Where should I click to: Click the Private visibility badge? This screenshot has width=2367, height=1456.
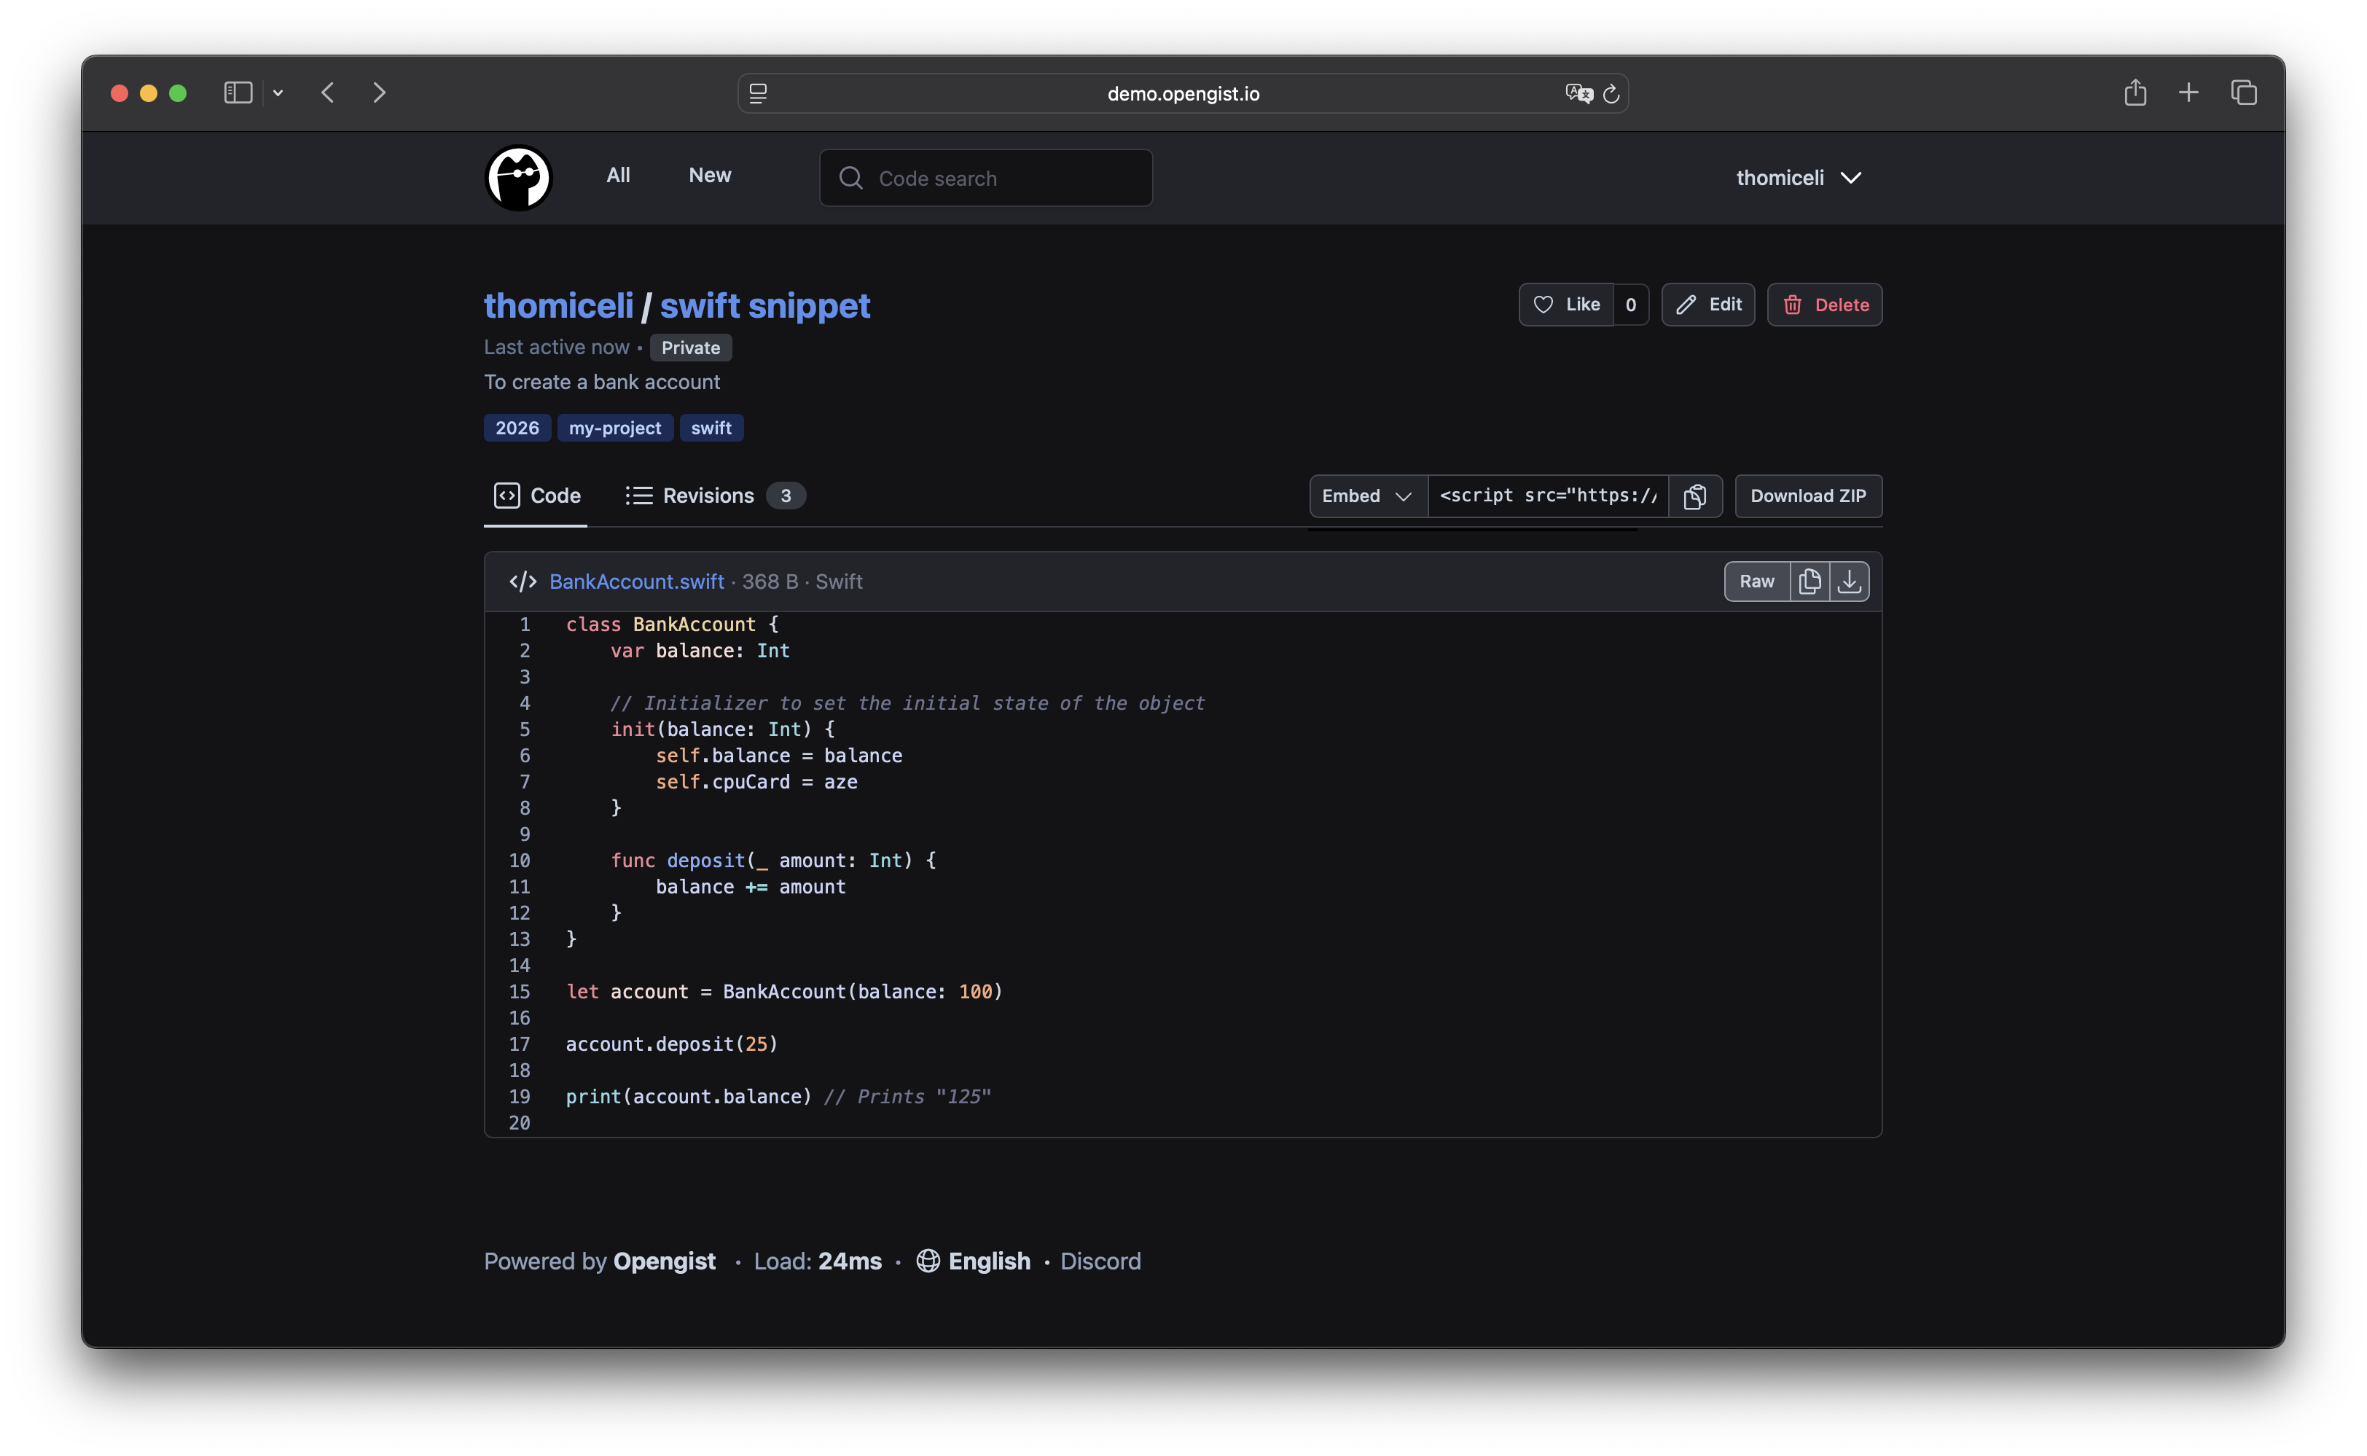690,348
